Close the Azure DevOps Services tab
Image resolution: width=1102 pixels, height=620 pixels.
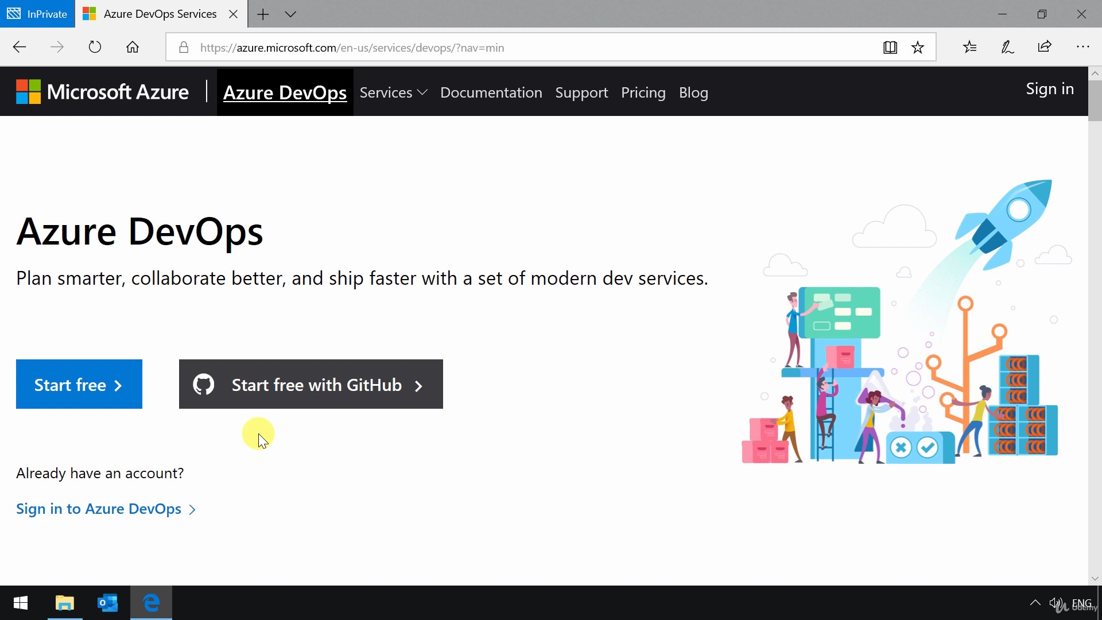pos(234,14)
